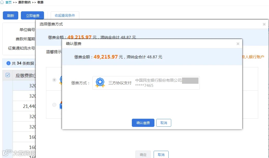This screenshot has height=158, width=269.
Task: Click the 费款所属期 field label
Action: tap(25, 39)
